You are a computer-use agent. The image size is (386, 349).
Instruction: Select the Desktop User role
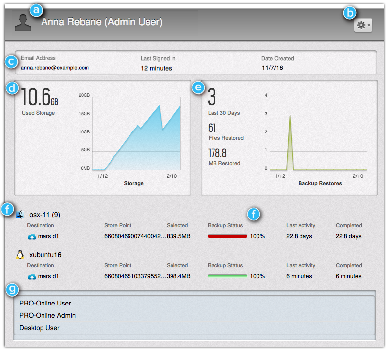tap(40, 328)
